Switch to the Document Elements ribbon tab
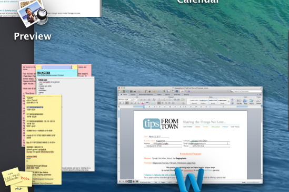Viewport: 289px width, 192px height. pyautogui.click(x=146, y=94)
